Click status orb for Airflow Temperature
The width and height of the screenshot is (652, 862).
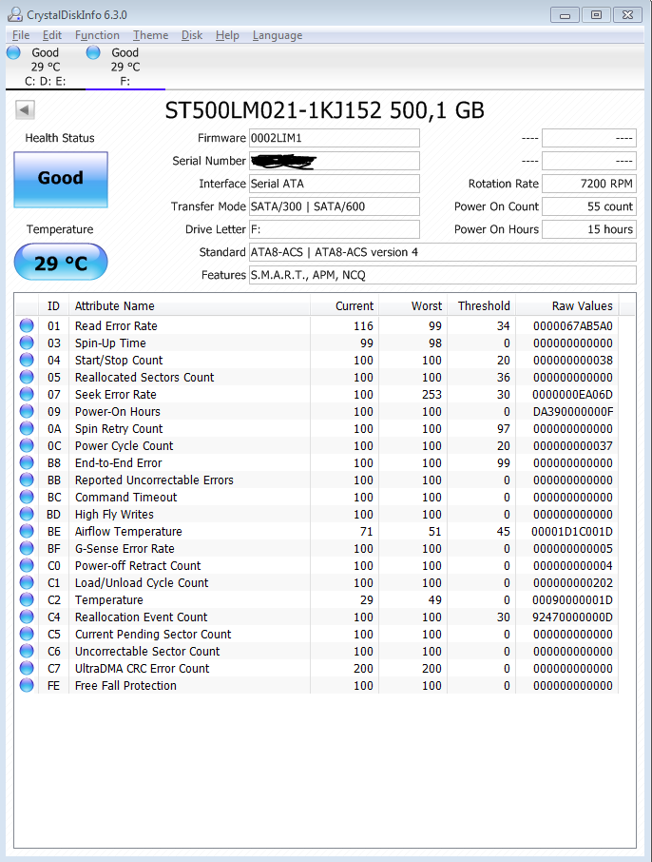point(27,531)
